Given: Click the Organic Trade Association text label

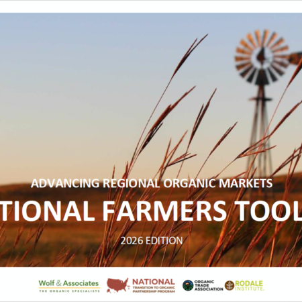Looking at the screenshot, I should (x=209, y=285).
